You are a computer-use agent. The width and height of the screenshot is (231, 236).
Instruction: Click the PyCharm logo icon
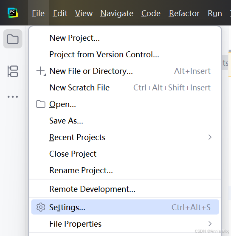[13, 13]
